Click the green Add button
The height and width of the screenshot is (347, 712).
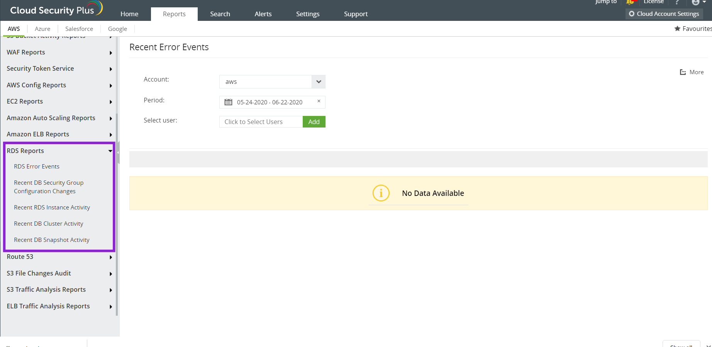314,122
